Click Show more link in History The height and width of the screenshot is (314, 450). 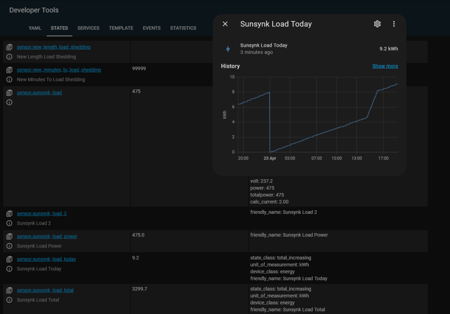[x=385, y=66]
